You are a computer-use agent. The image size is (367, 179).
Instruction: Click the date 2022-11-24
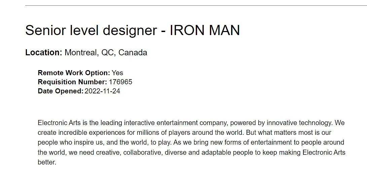[x=102, y=91]
